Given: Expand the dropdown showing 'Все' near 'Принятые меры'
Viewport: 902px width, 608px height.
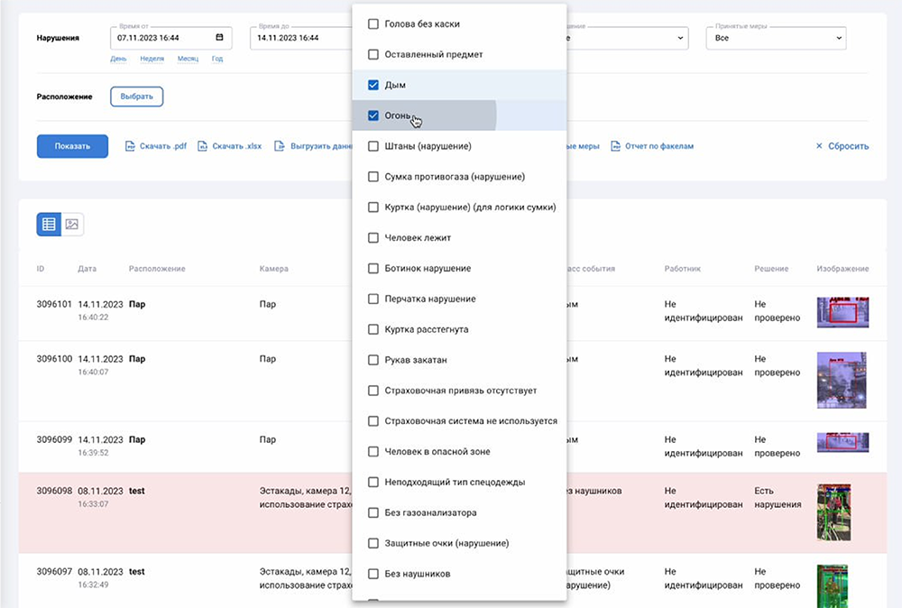Looking at the screenshot, I should (841, 38).
